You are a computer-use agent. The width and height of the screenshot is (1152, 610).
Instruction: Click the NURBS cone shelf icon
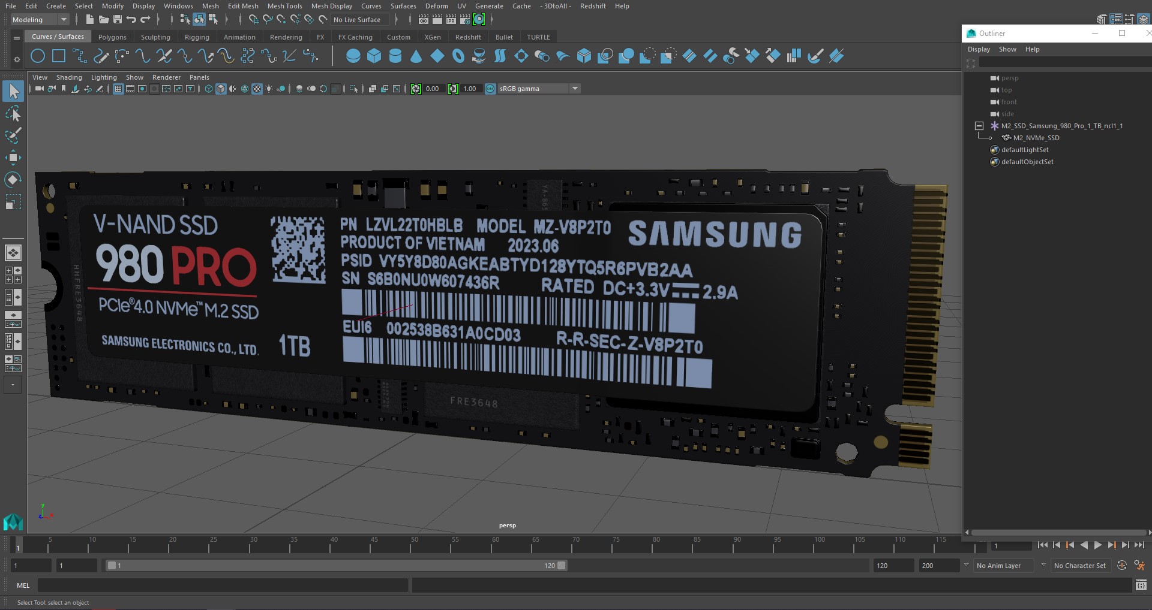pos(416,56)
